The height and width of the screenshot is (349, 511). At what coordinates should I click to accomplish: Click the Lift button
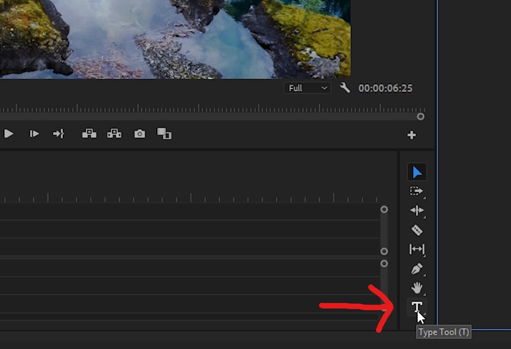[89, 133]
